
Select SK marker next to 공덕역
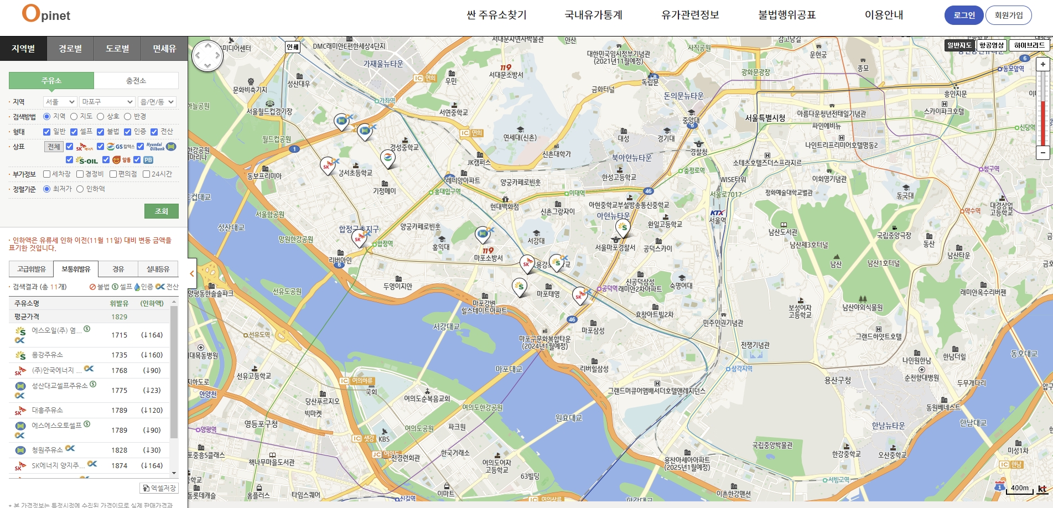coord(579,296)
